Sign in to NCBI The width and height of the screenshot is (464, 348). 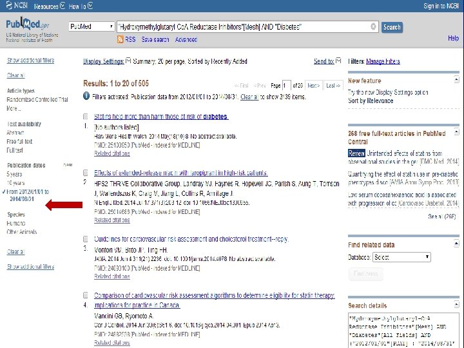click(441, 6)
